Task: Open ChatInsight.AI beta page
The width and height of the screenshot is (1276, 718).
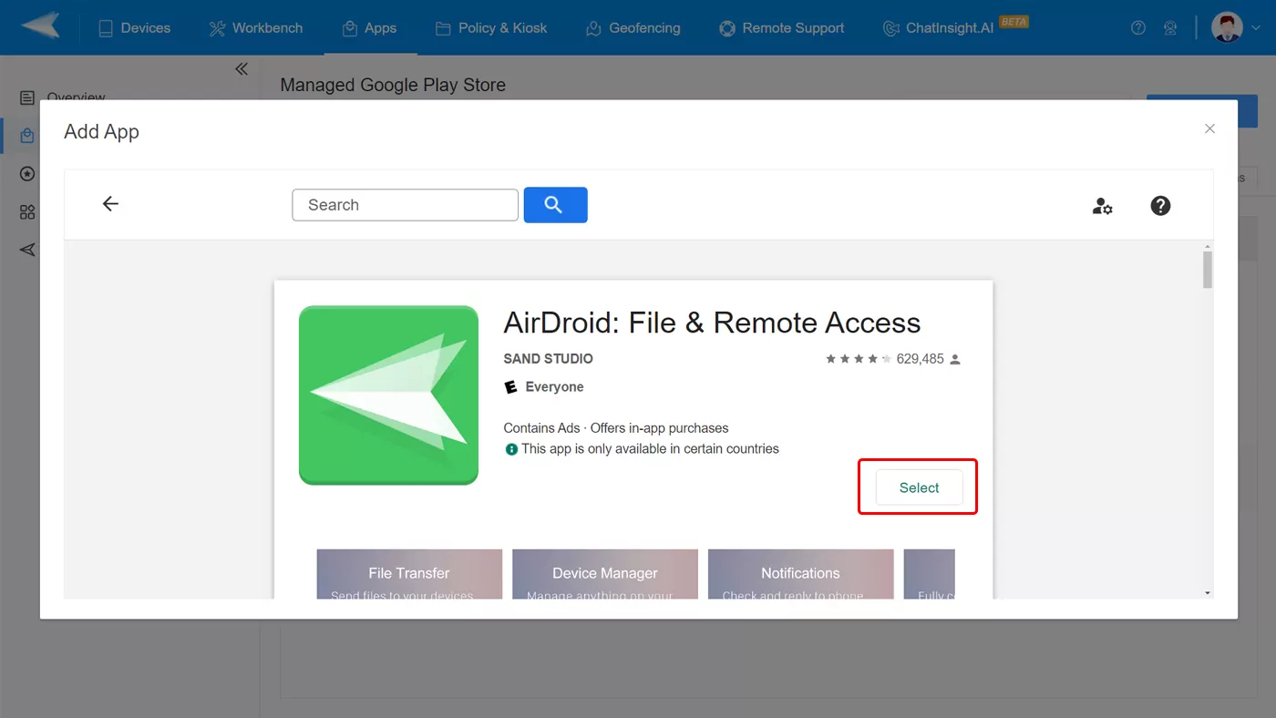Action: (x=955, y=27)
